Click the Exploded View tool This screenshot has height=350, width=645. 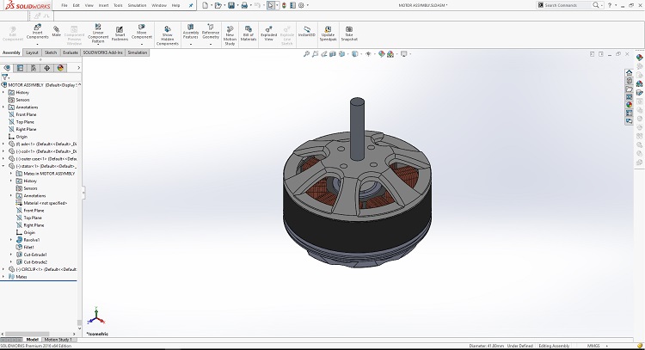pos(268,34)
